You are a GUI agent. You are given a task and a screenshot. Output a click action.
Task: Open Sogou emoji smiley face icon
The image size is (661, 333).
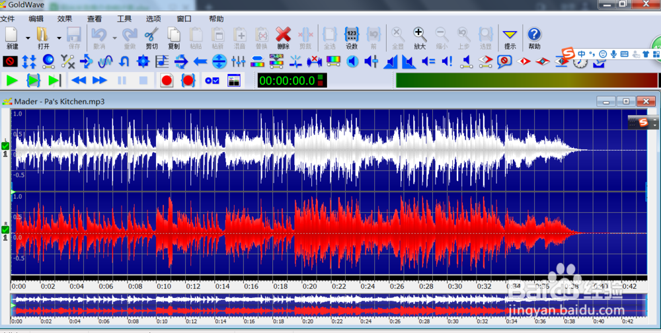pyautogui.click(x=603, y=54)
